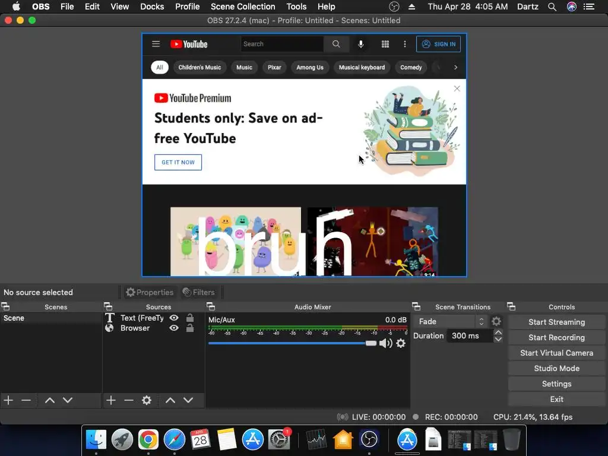Move scene up in Scenes list
Image resolution: width=608 pixels, height=456 pixels.
click(x=50, y=400)
